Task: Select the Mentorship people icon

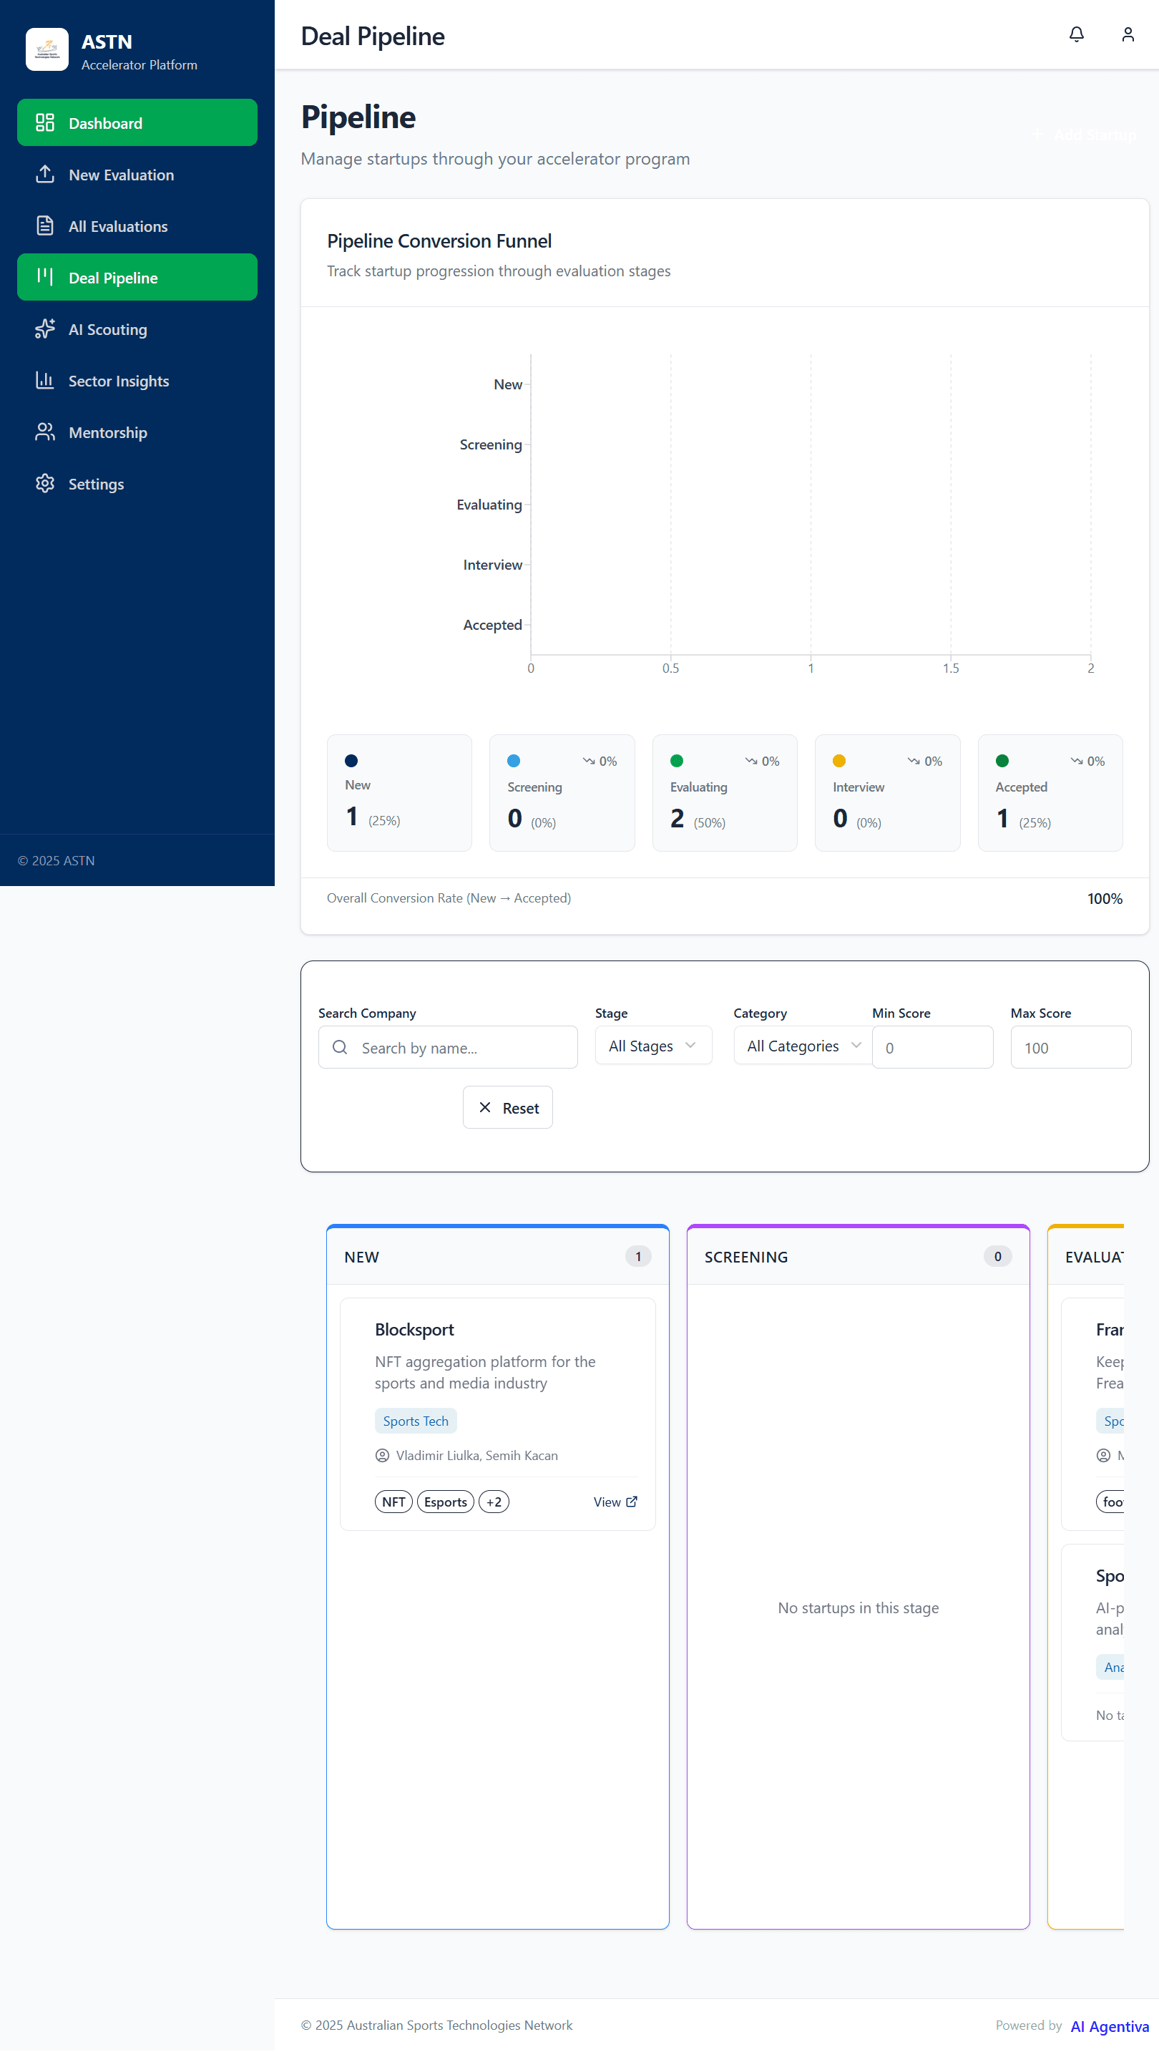Action: [45, 432]
